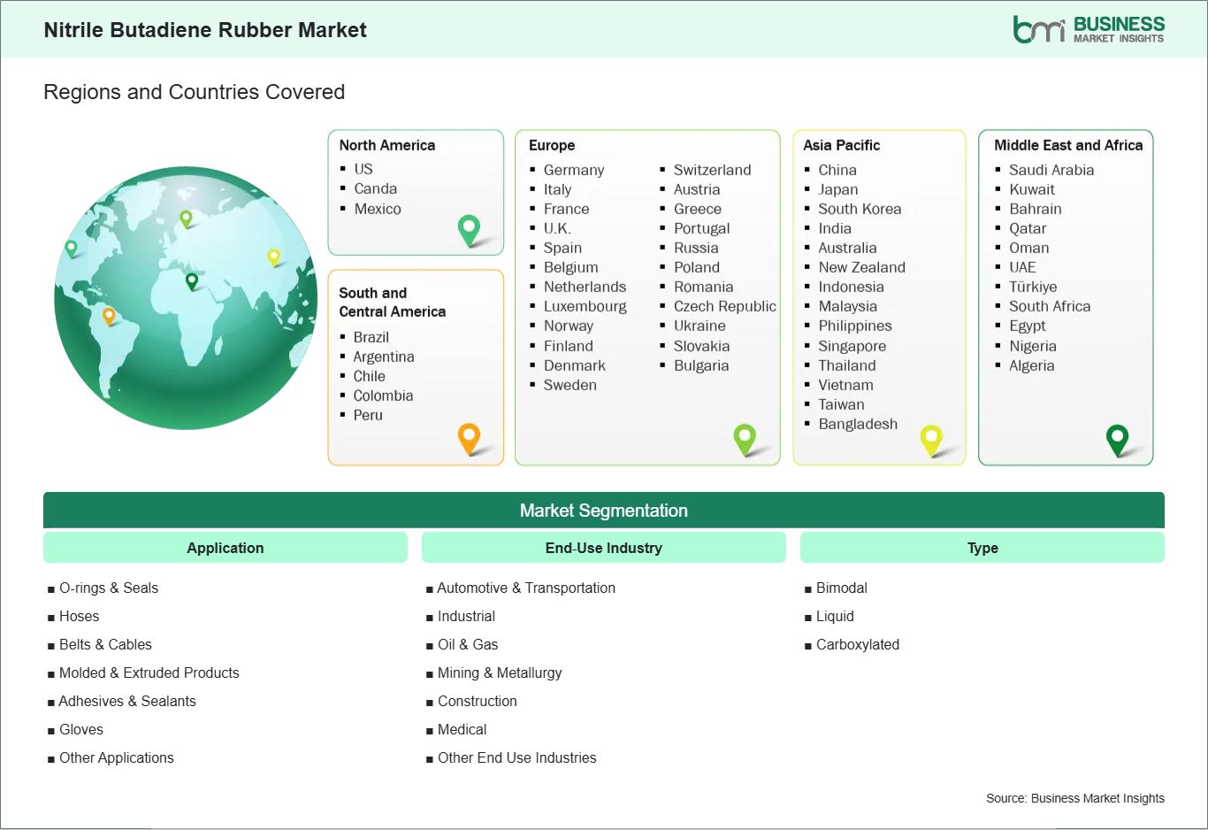Image resolution: width=1208 pixels, height=830 pixels.
Task: Click 'Brazil' in the country list
Action: pos(371,337)
